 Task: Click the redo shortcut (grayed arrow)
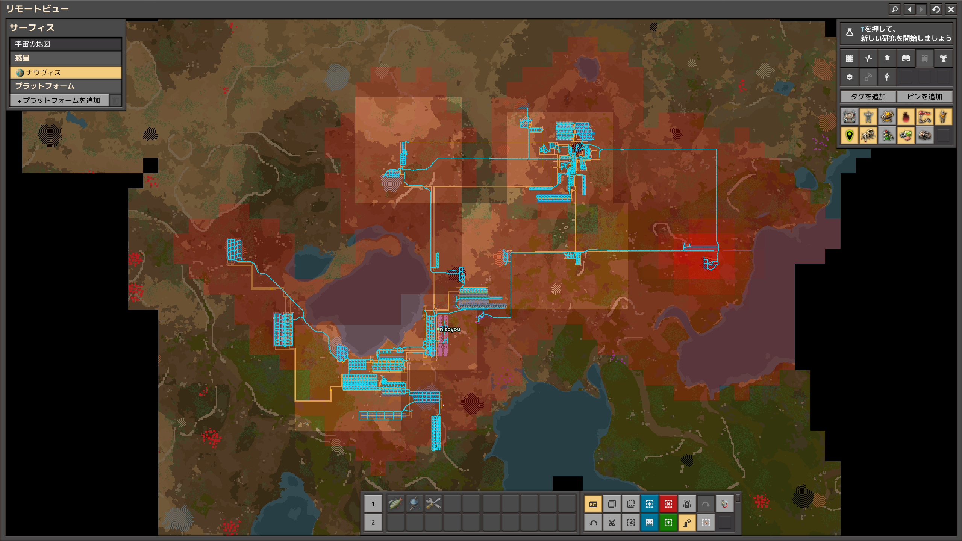[x=706, y=504]
